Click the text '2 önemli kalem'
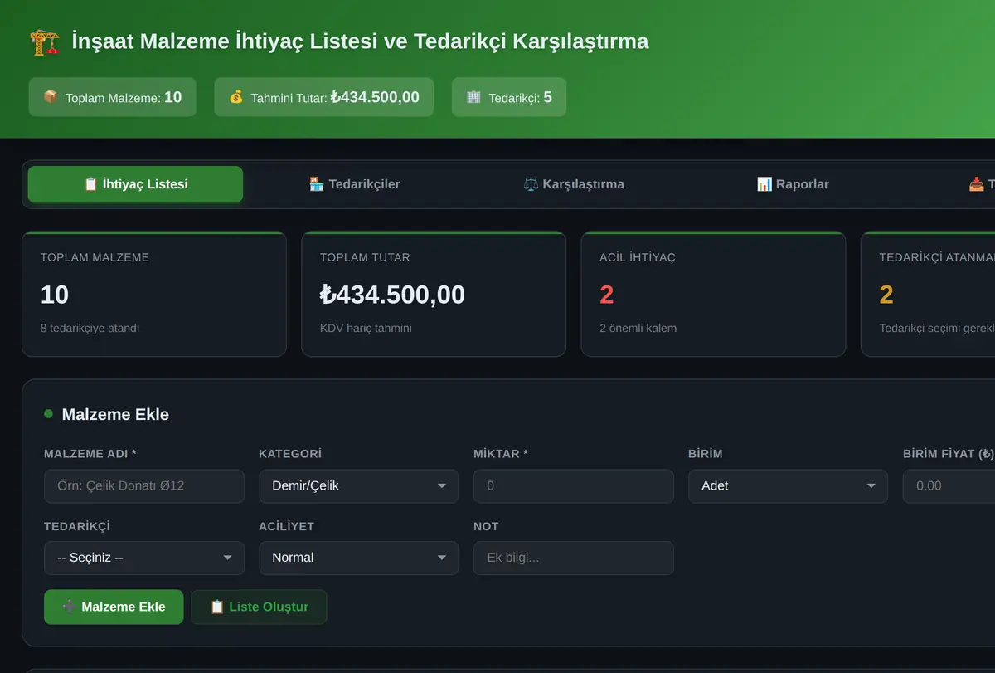995x673 pixels. pos(638,328)
